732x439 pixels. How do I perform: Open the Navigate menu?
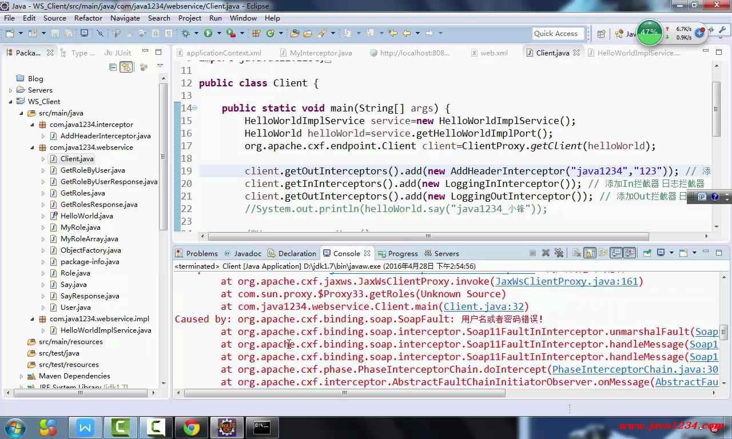[125, 18]
